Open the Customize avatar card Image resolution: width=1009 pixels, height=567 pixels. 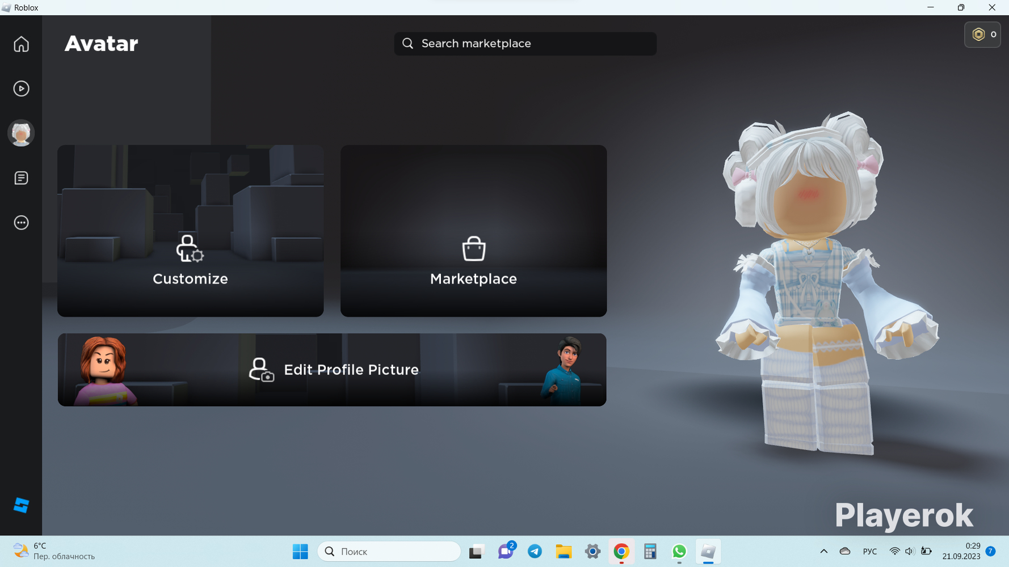pos(191,231)
